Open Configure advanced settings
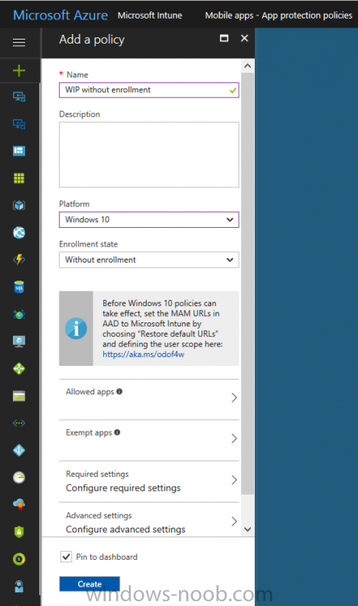 coord(149,522)
